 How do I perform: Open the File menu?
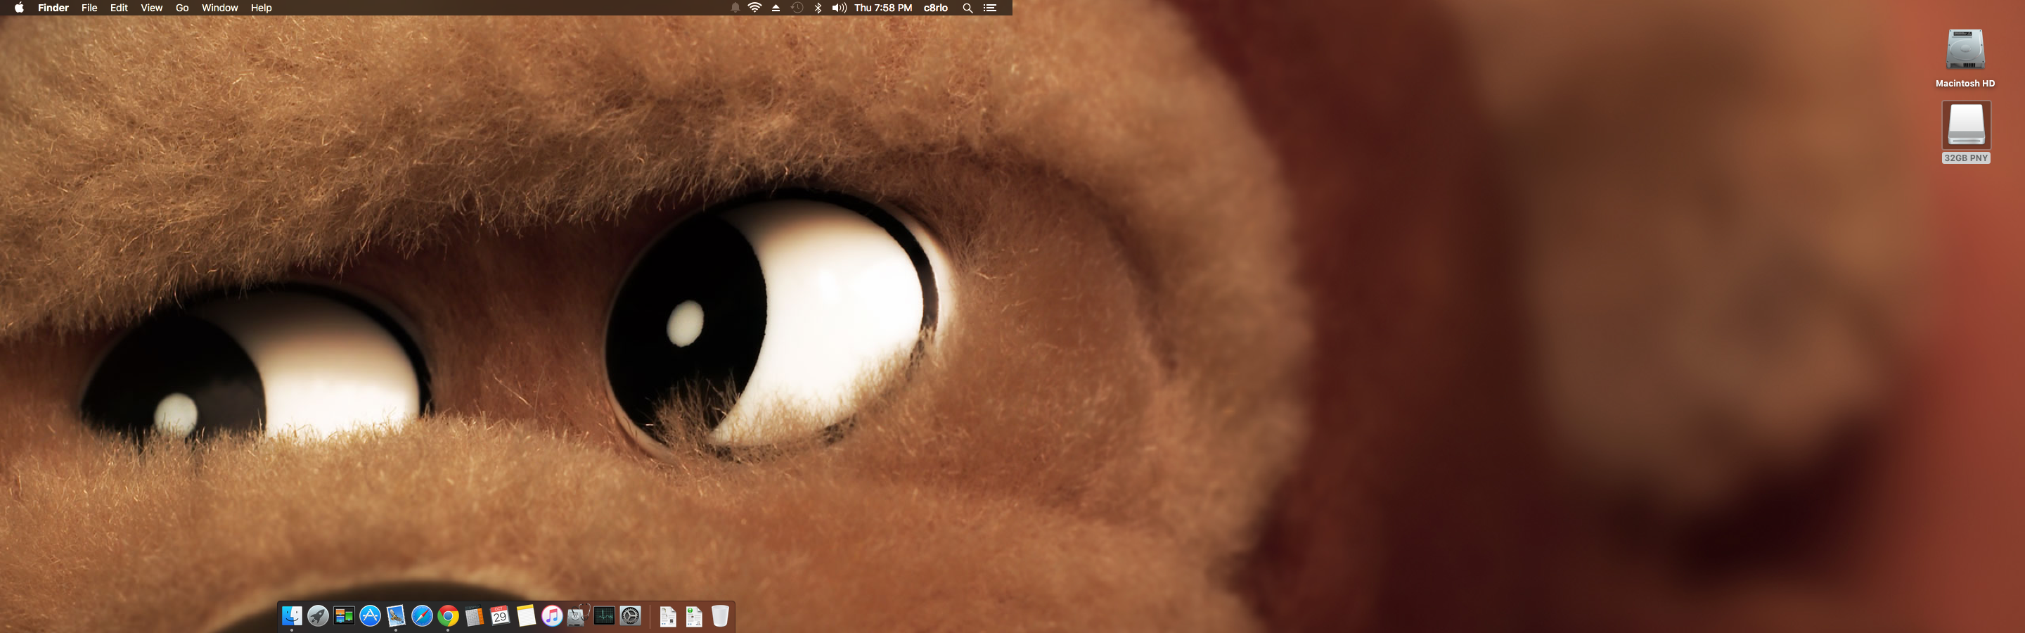tap(89, 8)
